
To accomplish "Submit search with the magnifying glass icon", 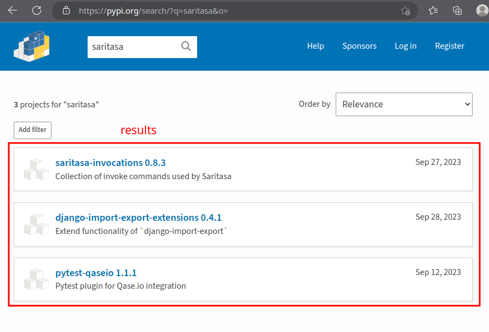I will click(x=186, y=47).
